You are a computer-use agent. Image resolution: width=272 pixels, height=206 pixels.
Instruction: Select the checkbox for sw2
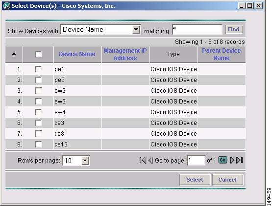pos(38,91)
